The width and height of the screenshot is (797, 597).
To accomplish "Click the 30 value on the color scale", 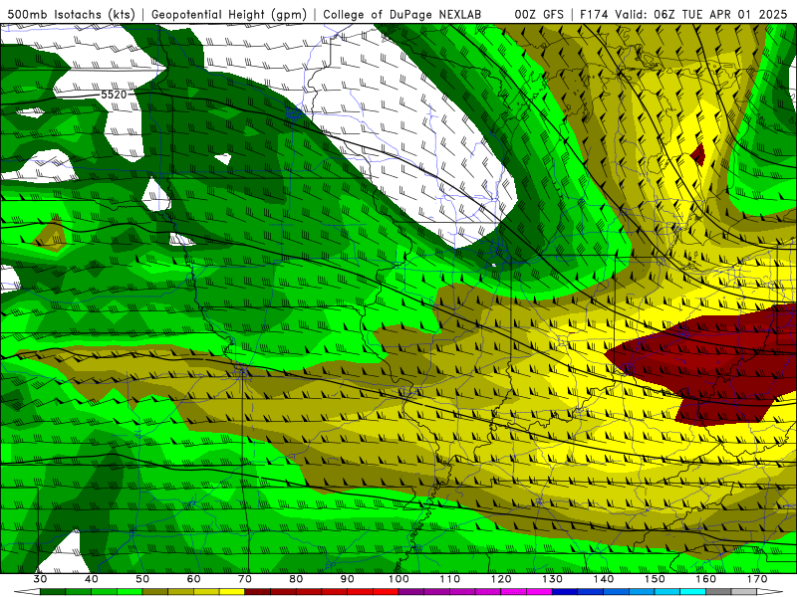I will point(40,579).
